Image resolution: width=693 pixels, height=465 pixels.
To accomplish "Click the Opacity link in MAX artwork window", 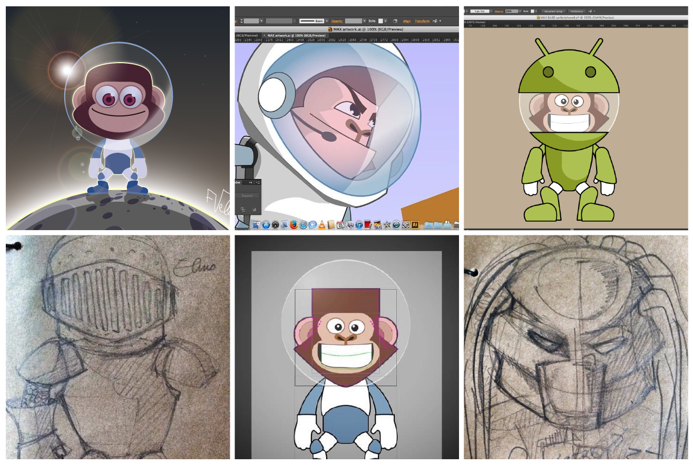I will tap(337, 21).
